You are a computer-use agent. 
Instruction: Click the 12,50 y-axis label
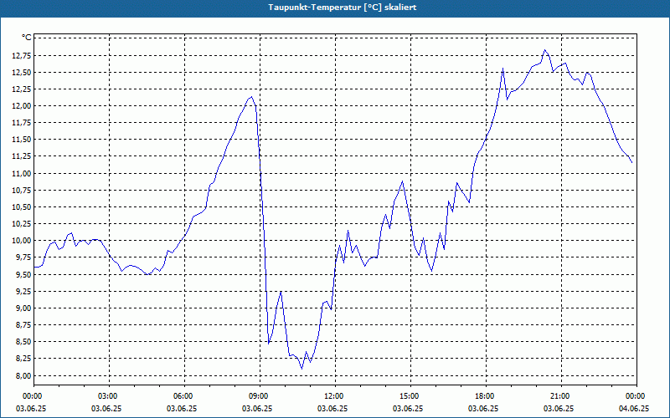[23, 73]
